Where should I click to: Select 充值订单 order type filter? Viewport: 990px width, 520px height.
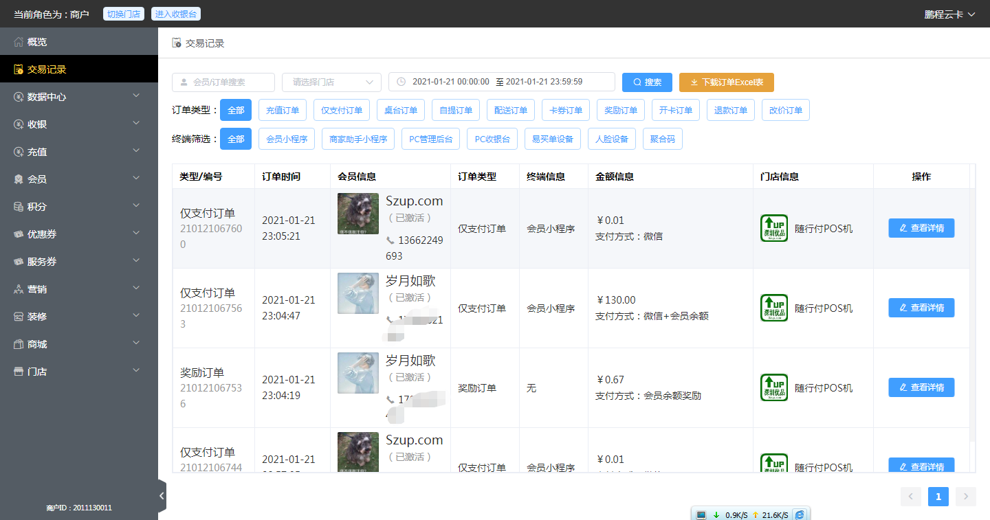tap(283, 110)
